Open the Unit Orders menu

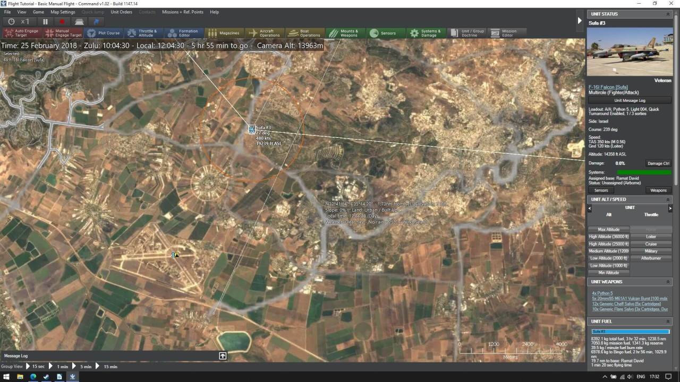click(x=121, y=12)
